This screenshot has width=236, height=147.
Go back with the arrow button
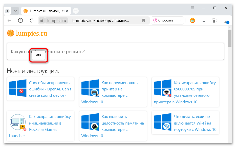pos(9,20)
